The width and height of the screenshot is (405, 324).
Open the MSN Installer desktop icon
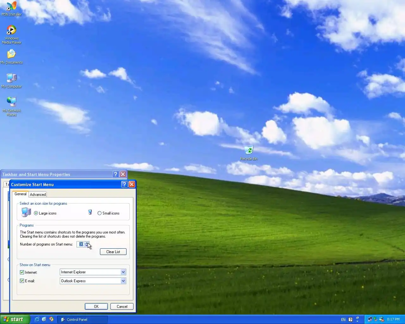click(x=11, y=9)
